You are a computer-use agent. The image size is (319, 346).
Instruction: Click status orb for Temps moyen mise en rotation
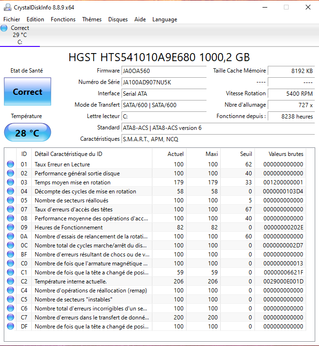(x=10, y=182)
